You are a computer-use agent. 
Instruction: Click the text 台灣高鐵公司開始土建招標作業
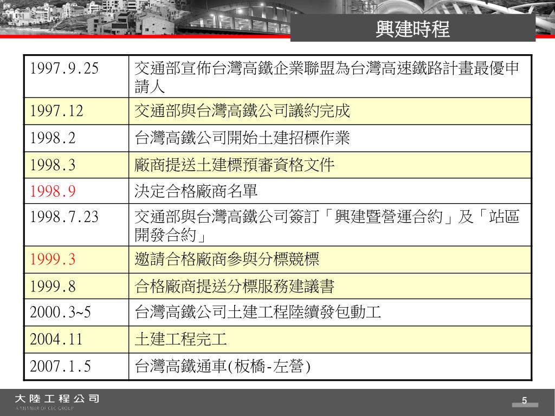tap(242, 138)
